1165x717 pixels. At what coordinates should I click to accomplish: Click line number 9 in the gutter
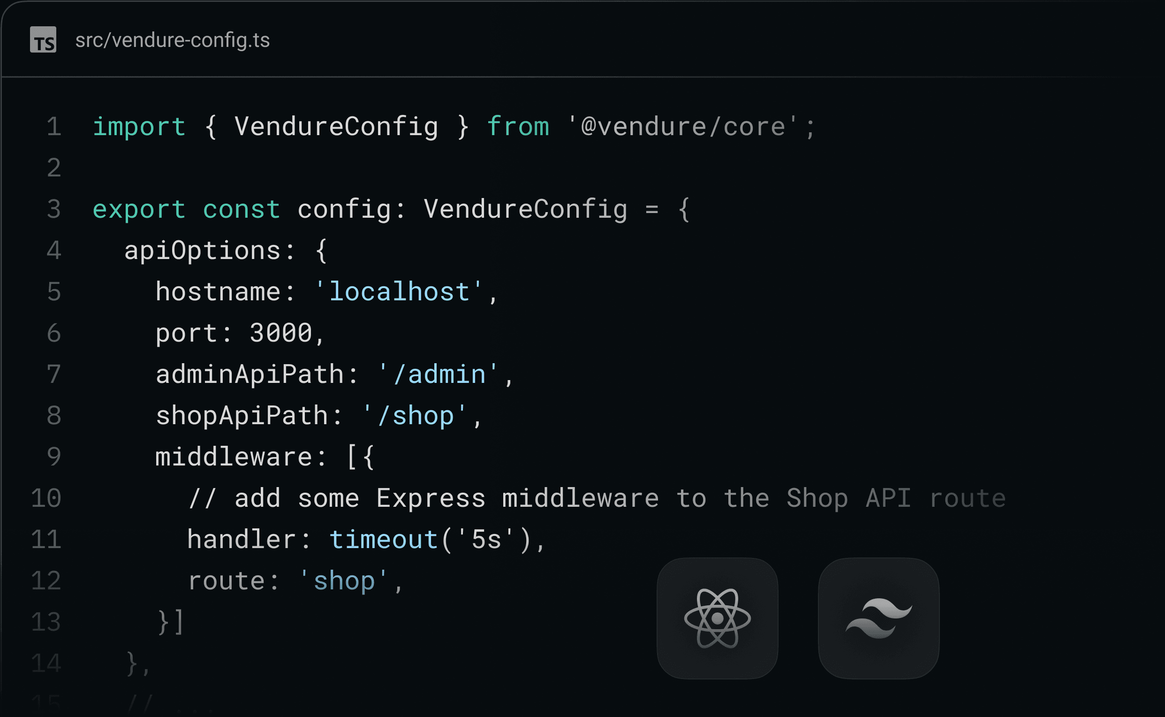54,457
